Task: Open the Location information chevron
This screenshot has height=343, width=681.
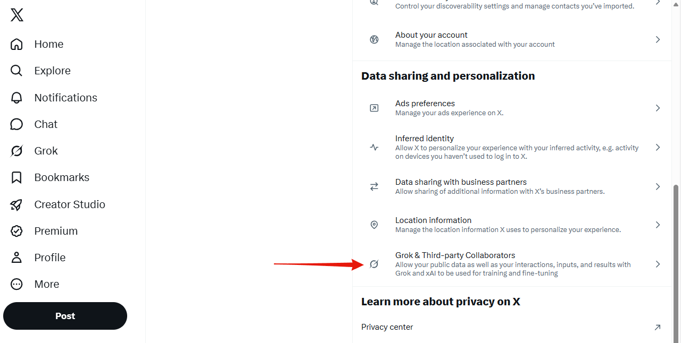Action: click(658, 225)
